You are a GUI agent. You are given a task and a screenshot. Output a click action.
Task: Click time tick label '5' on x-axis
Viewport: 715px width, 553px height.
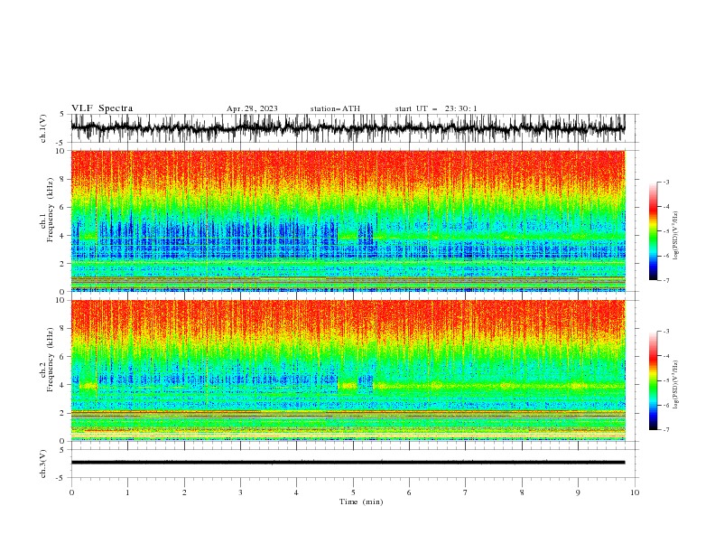(x=353, y=492)
